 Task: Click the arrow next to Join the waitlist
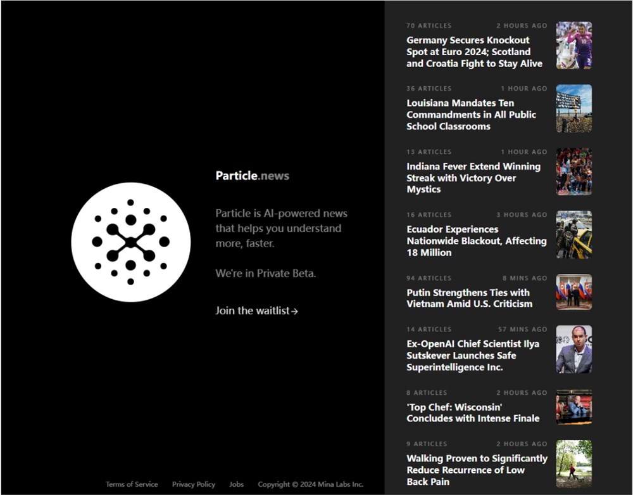[295, 311]
